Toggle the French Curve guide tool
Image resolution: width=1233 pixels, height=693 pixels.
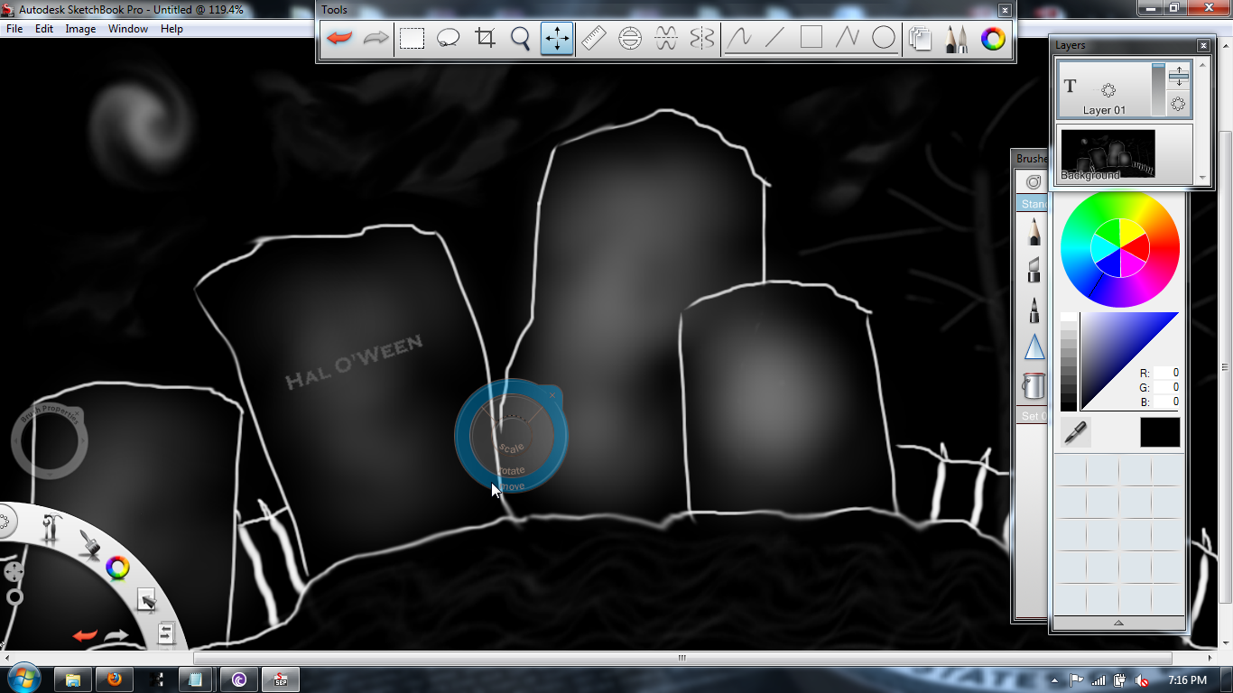click(x=666, y=39)
